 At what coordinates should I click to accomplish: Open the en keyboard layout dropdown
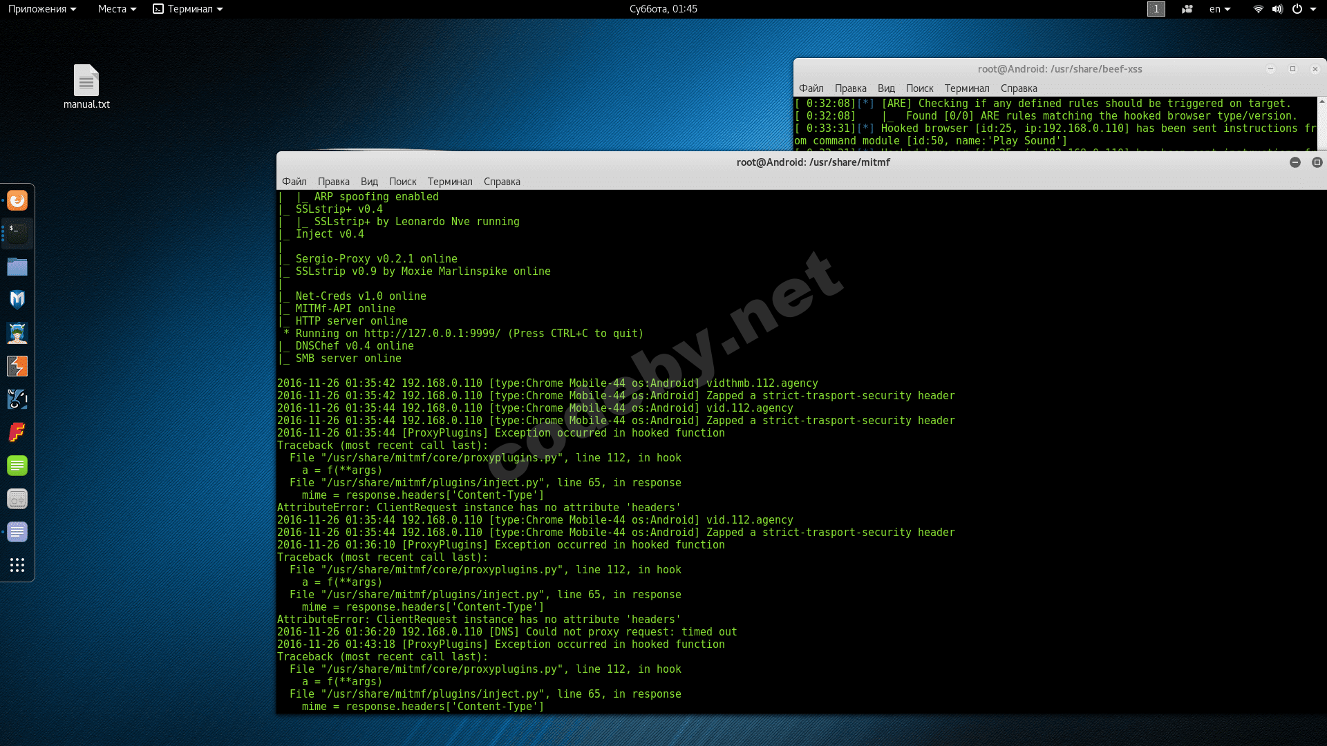point(1219,9)
